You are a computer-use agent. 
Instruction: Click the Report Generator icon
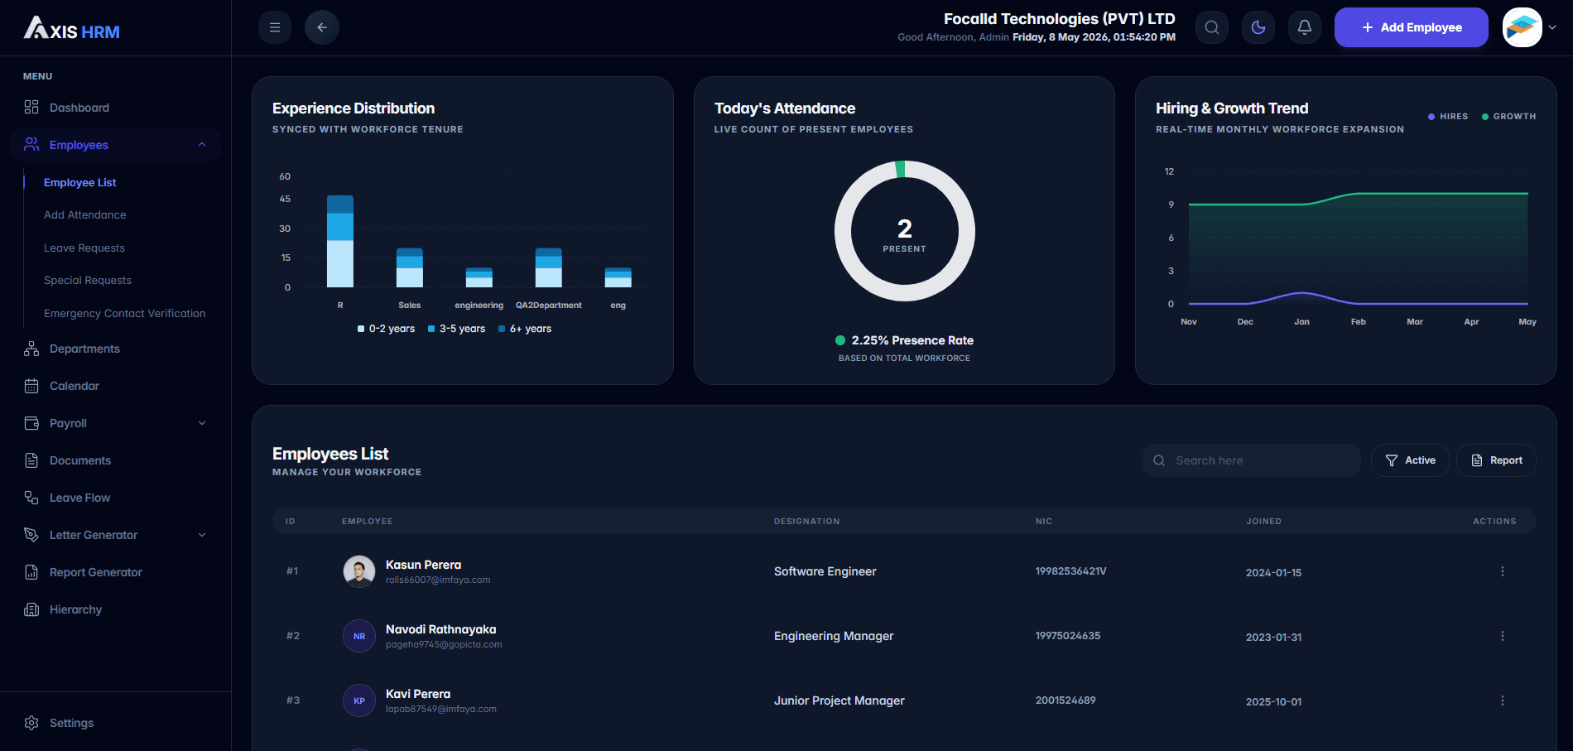31,572
